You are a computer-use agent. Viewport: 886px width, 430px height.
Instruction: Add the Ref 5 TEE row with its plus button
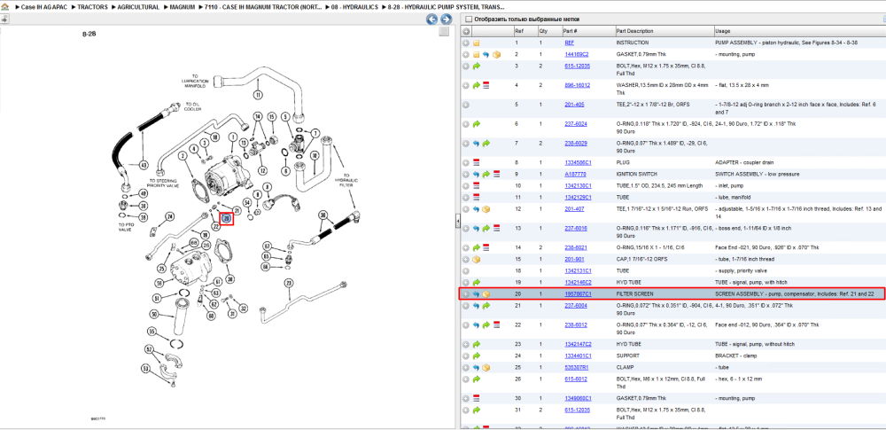click(x=466, y=105)
